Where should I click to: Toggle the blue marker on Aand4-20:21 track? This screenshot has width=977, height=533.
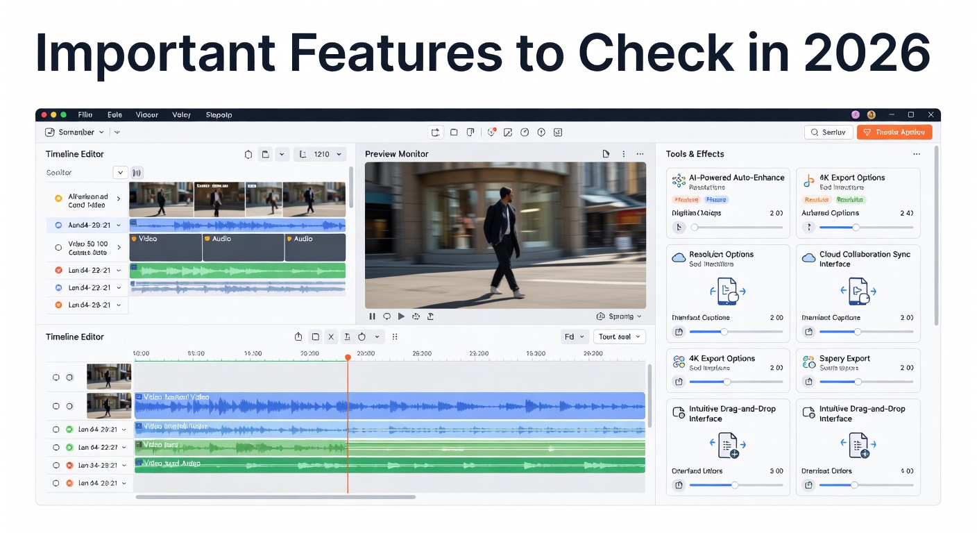pos(58,226)
